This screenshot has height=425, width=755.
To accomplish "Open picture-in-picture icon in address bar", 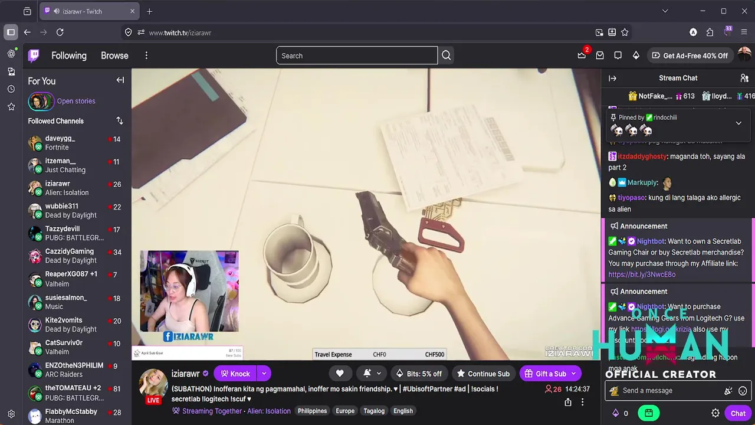I will pyautogui.click(x=599, y=32).
